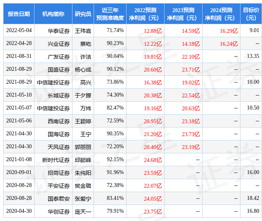This screenshot has height=221, width=262.
Task: Click the 23.18亿 forecast value
Action: pyautogui.click(x=191, y=121)
